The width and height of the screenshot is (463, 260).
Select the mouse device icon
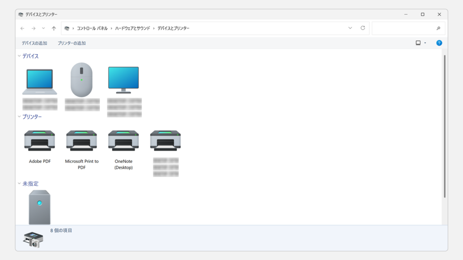[81, 79]
